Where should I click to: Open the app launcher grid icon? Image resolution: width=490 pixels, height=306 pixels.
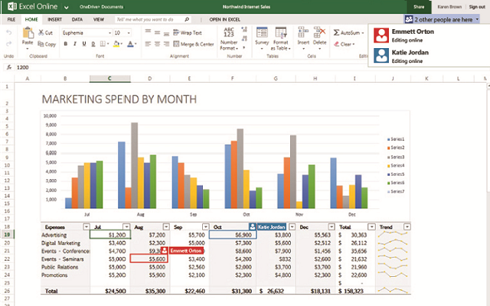(8, 6)
